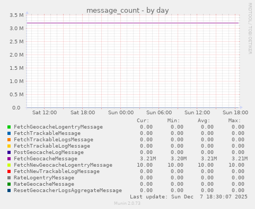Screen dimensions: 255x209
Task: Click the Avg: column header
Action: [x=204, y=121]
